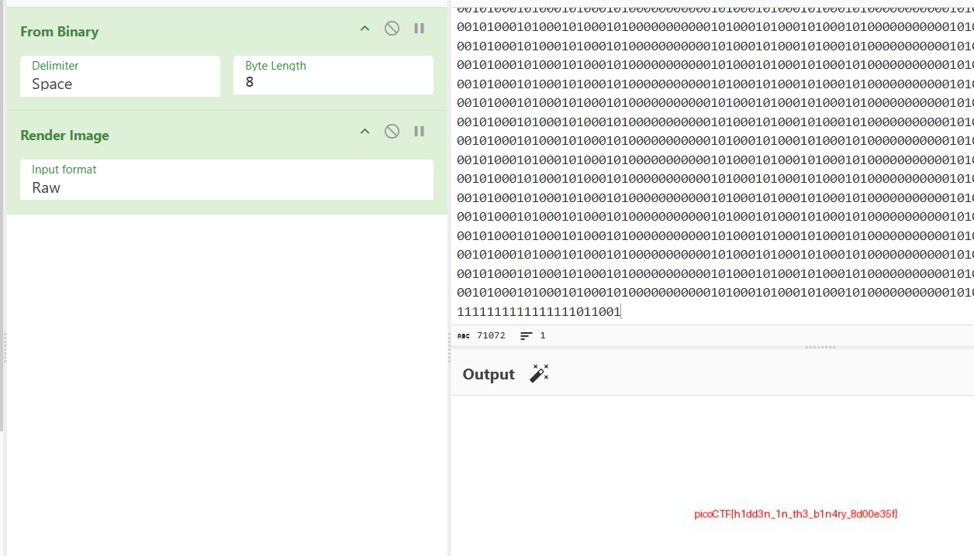Click the Byte Length field
This screenshot has width=974, height=556.
point(333,77)
